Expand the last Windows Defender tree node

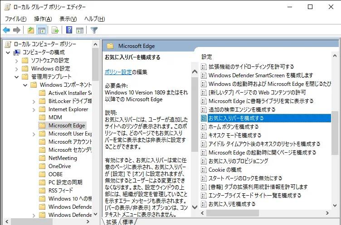(x=34, y=215)
